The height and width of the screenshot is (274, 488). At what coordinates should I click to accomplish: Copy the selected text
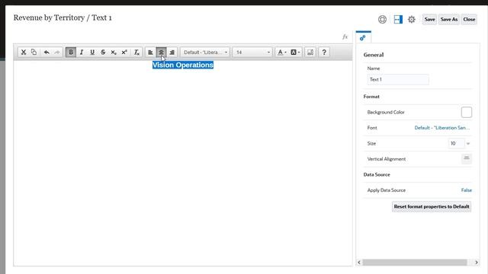[x=34, y=53]
